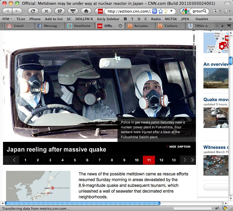Go to the browser home page
This screenshot has width=233, height=211.
(x=86, y=11)
